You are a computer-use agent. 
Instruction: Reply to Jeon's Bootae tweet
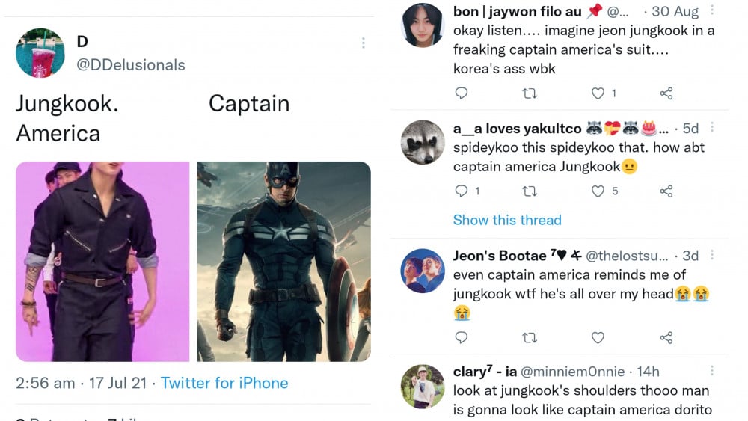tap(462, 338)
